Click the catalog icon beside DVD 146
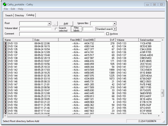The height and width of the screenshot is (126, 168). 6,82
